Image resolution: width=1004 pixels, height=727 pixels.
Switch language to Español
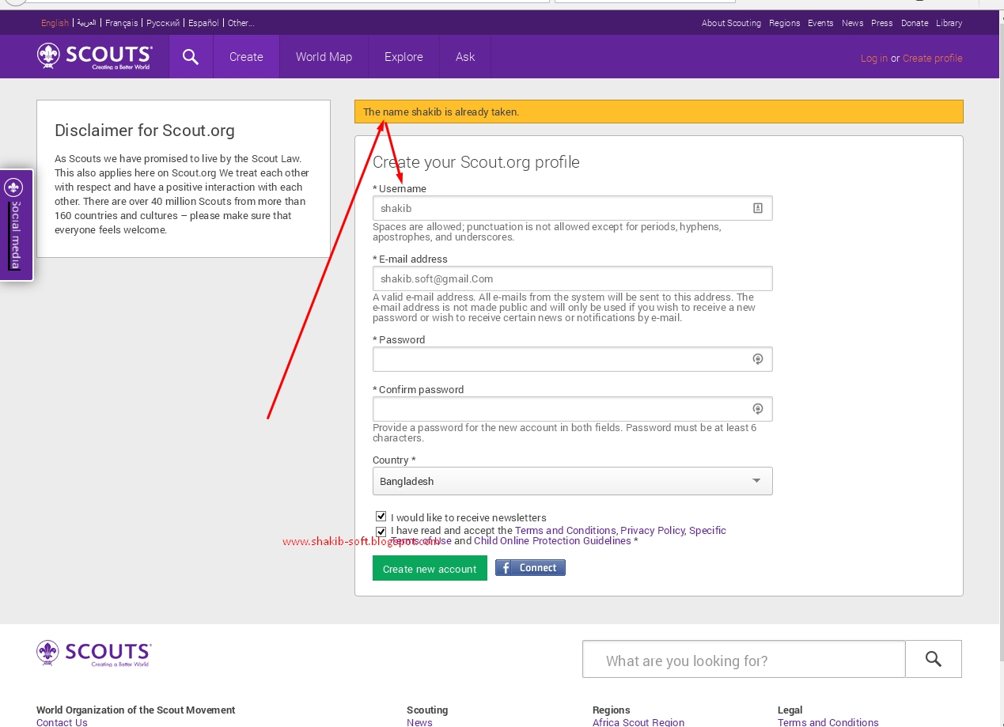203,23
